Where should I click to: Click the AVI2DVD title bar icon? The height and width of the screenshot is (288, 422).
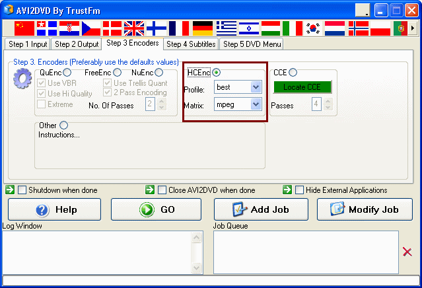[9, 10]
